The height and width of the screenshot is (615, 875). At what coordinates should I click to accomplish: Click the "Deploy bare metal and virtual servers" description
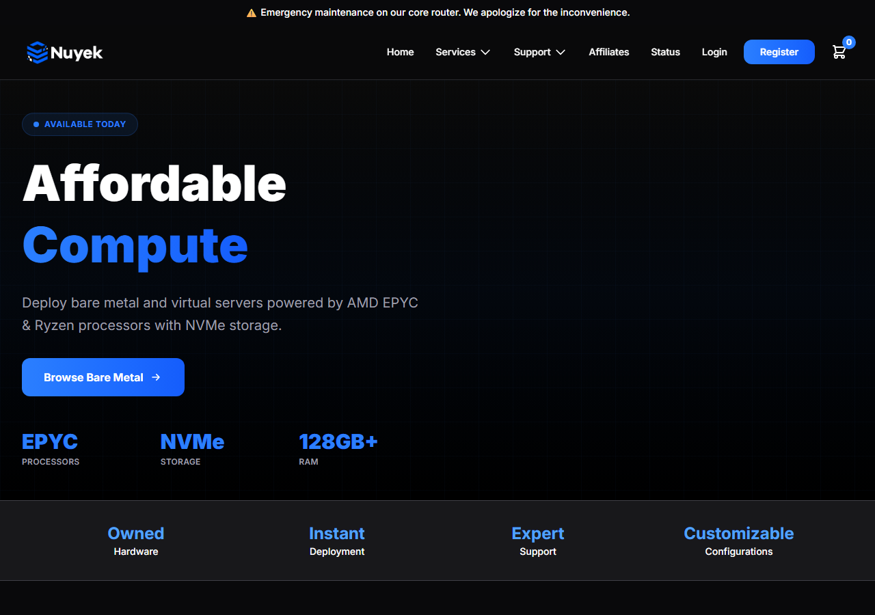point(220,314)
